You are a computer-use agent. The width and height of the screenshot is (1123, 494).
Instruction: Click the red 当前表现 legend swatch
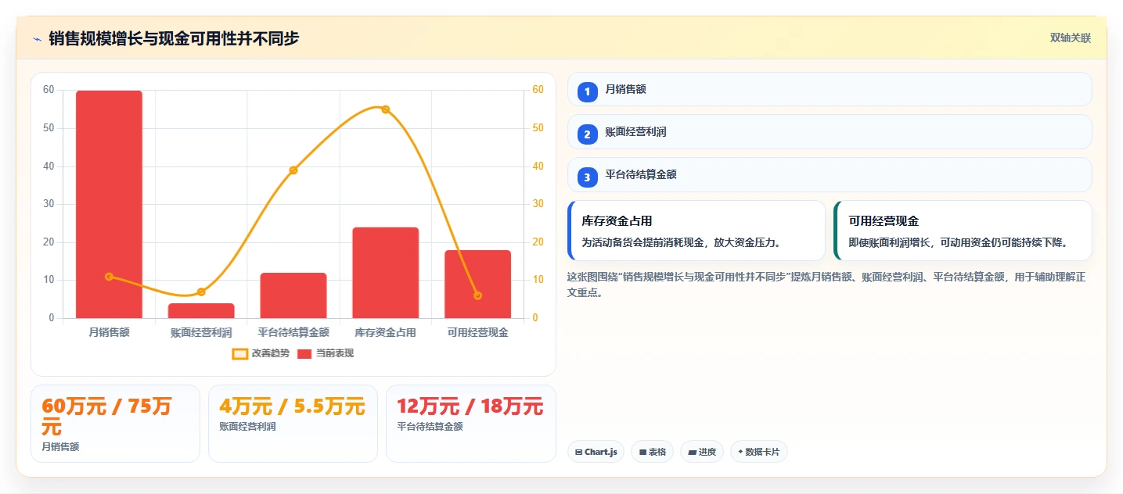[304, 354]
